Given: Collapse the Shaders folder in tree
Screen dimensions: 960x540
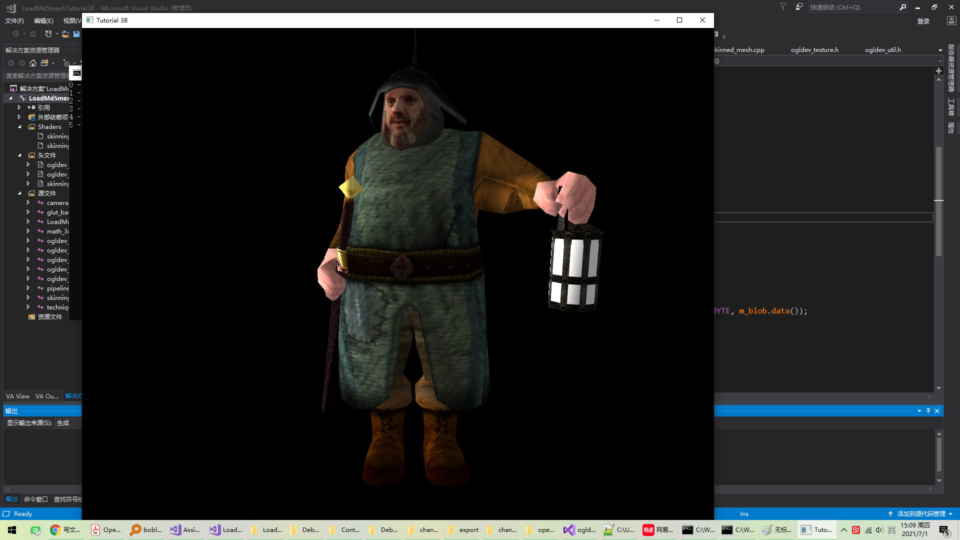Looking at the screenshot, I should (x=19, y=127).
